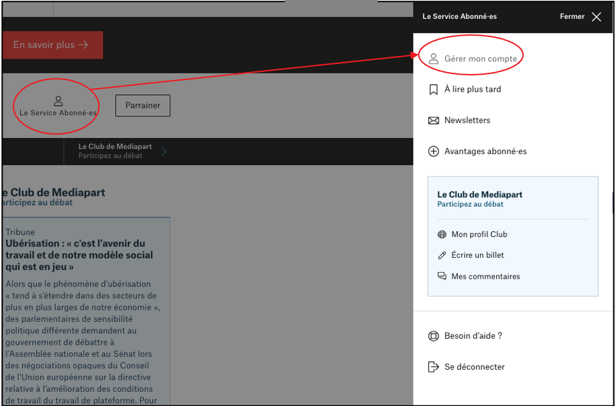Screen dimensions: 616x406
Task: Expand Le Club de Mediapart chevron in the dark bar
Action: point(164,151)
